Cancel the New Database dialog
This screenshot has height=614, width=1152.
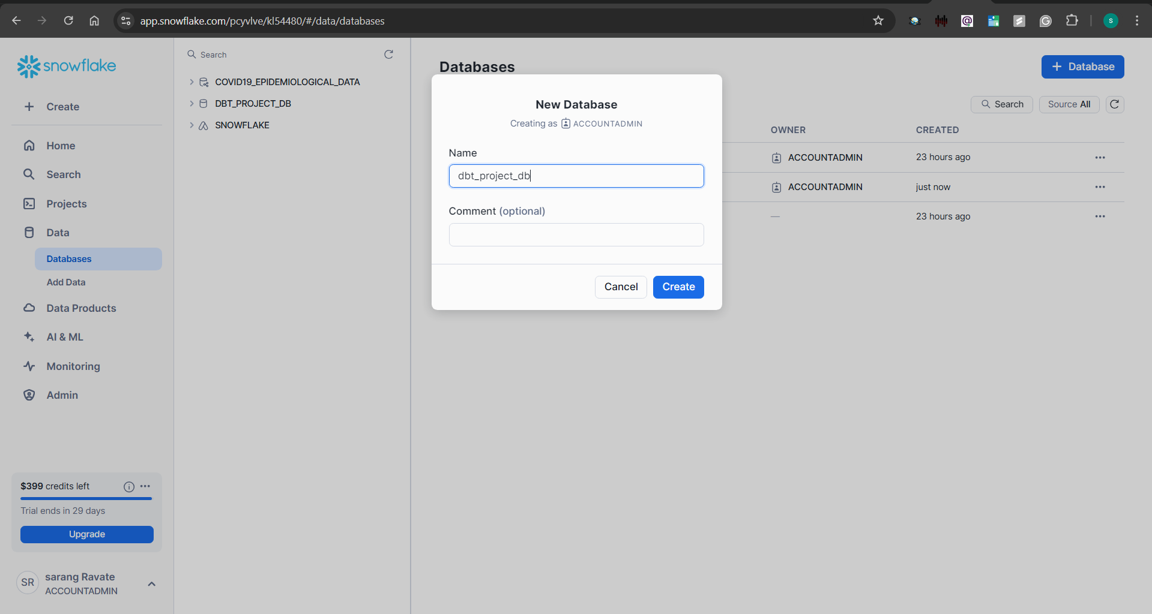pyautogui.click(x=621, y=287)
